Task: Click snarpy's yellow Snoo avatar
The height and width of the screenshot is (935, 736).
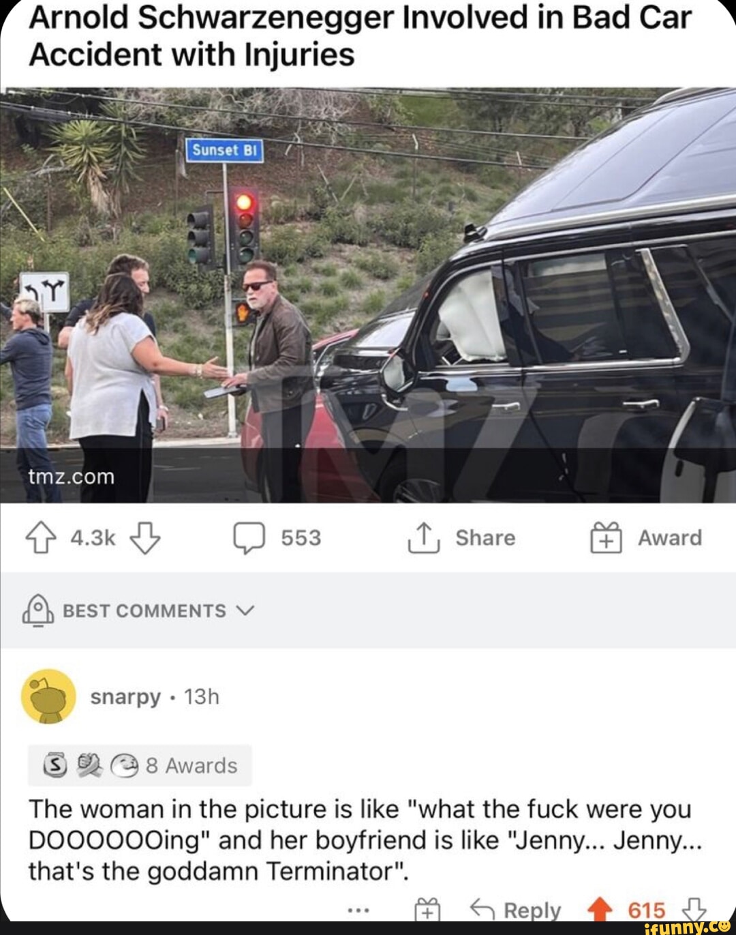Action: (48, 696)
